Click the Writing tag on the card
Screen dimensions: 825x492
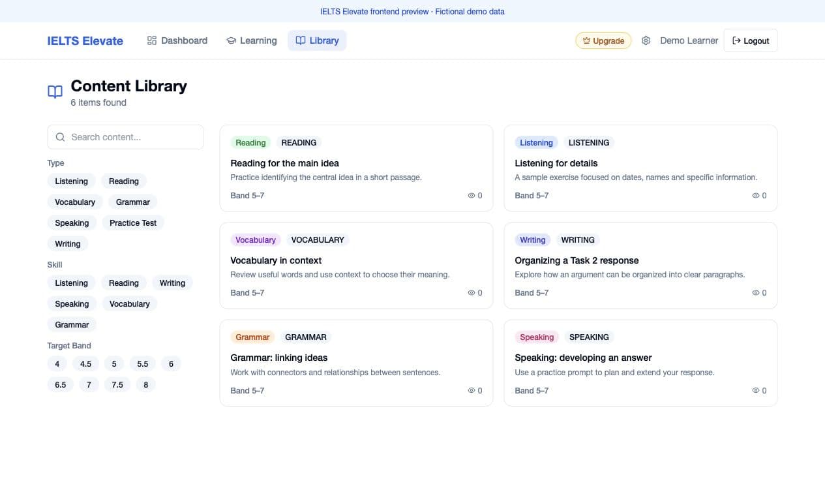click(x=532, y=240)
